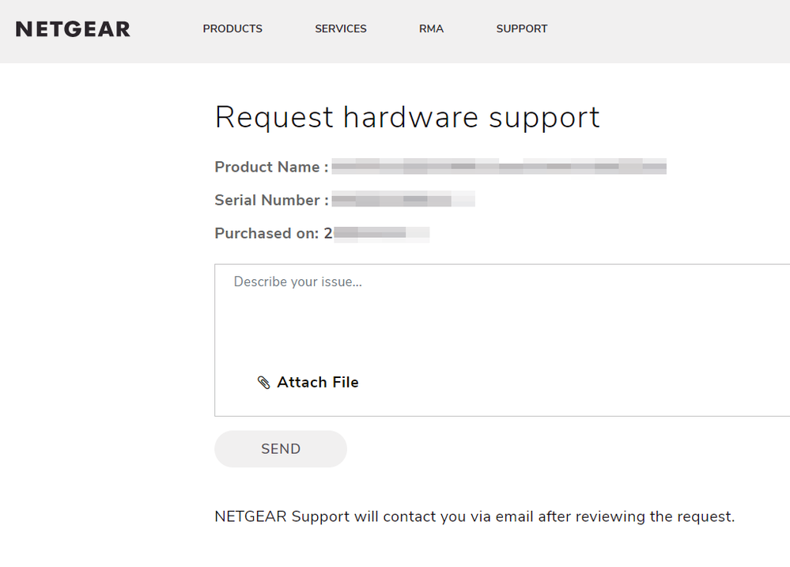Click the paperclip attach icon

(264, 383)
